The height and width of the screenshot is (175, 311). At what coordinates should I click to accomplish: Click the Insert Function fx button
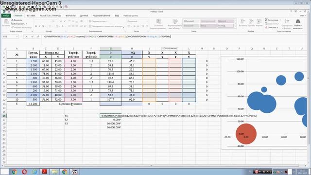click(38, 36)
